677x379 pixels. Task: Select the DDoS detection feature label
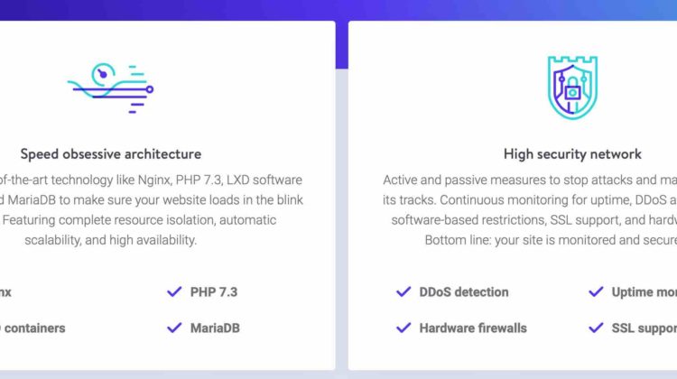coord(464,292)
